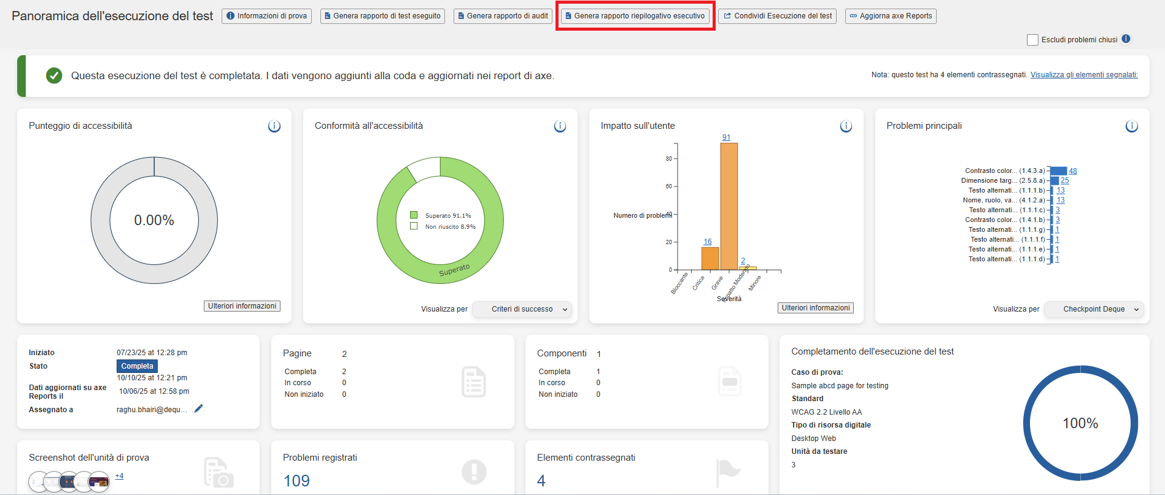Click info icon on Problemi principali card

1131,126
